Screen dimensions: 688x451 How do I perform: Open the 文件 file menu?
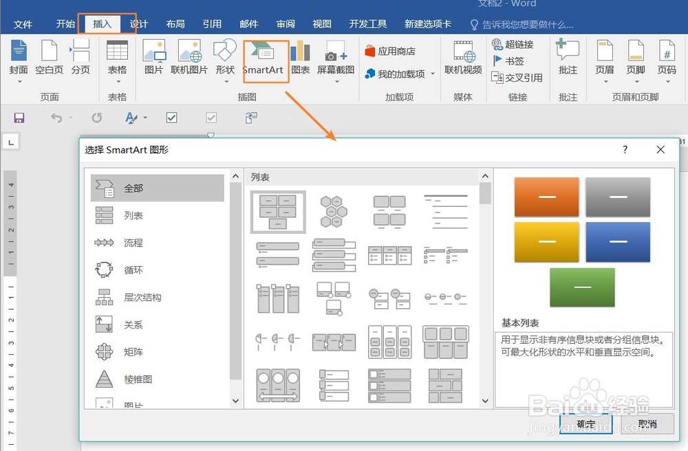pyautogui.click(x=23, y=24)
